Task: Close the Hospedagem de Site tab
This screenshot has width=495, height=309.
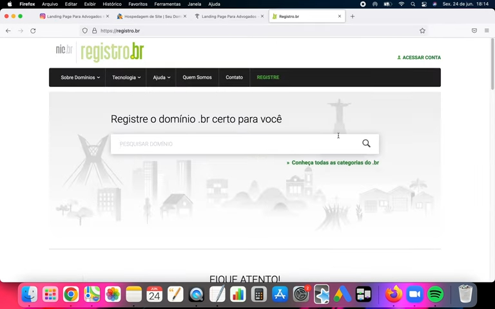Action: [x=185, y=16]
